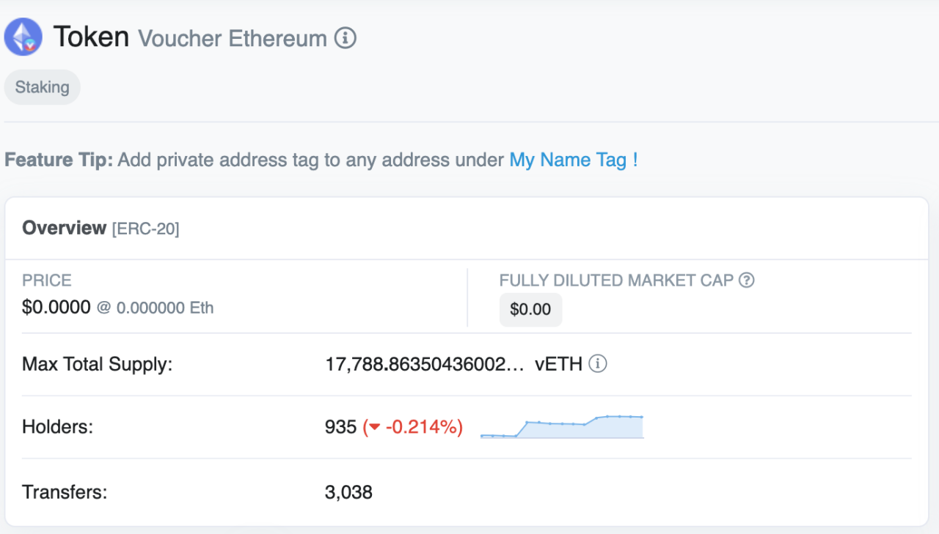Click the [ERC-20] label
Screen dimensions: 939x534
click(145, 229)
